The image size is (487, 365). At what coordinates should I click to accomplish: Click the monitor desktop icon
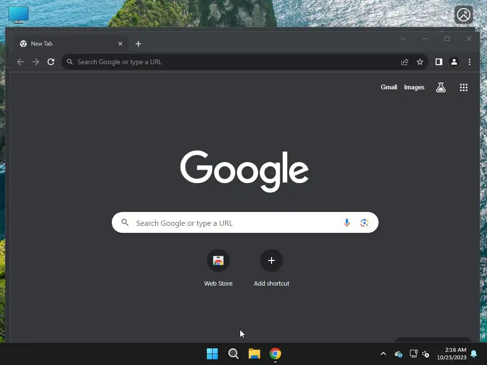(19, 15)
